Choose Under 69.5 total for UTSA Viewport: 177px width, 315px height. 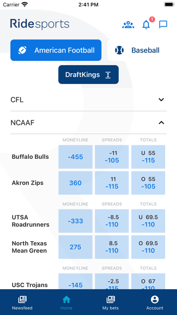(149, 221)
